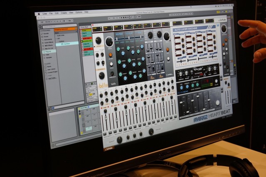Open the File menu
266x177 pixels.
pyautogui.click(x=51, y=13)
